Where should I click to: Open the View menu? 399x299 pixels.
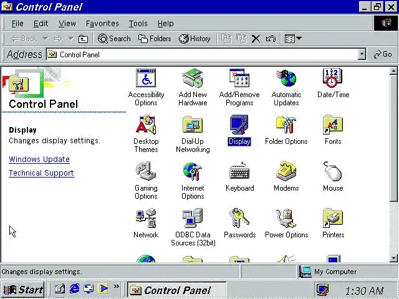pos(67,24)
